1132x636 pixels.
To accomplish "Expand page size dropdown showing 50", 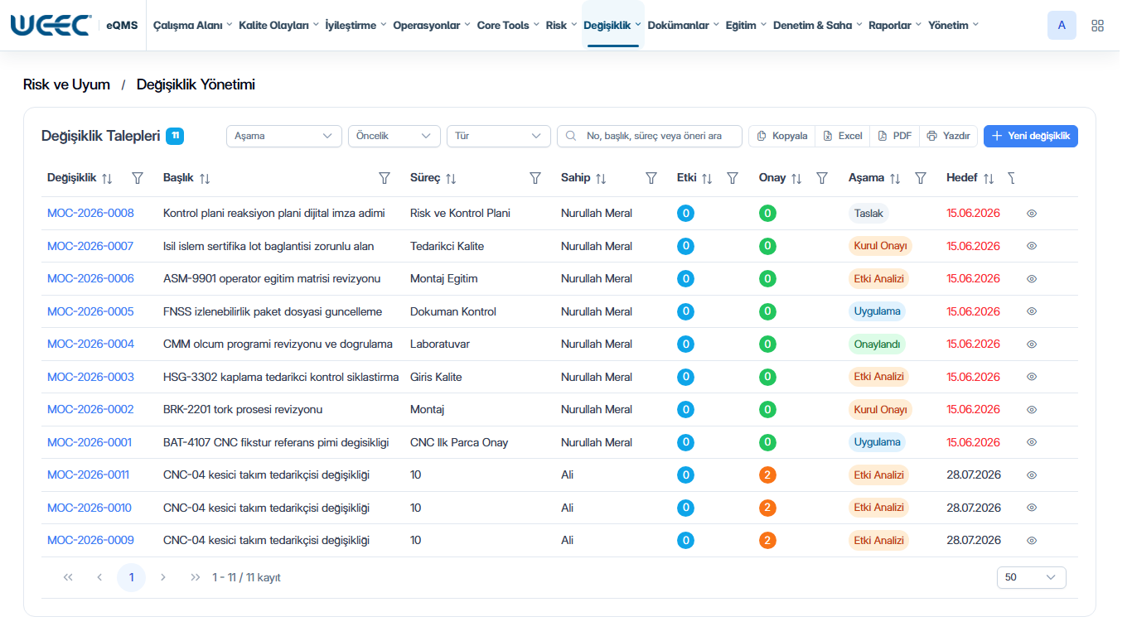I will 1032,577.
